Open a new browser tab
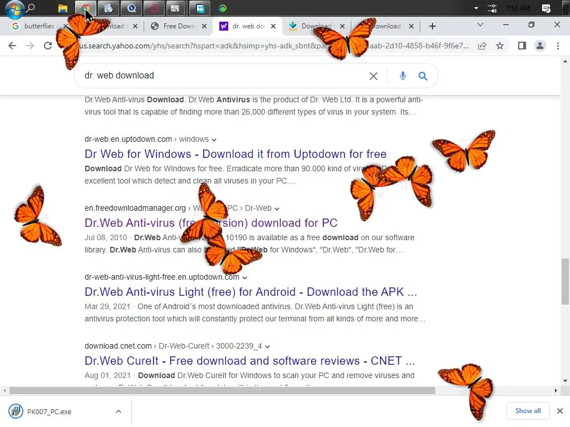Image resolution: width=570 pixels, height=427 pixels. (432, 26)
